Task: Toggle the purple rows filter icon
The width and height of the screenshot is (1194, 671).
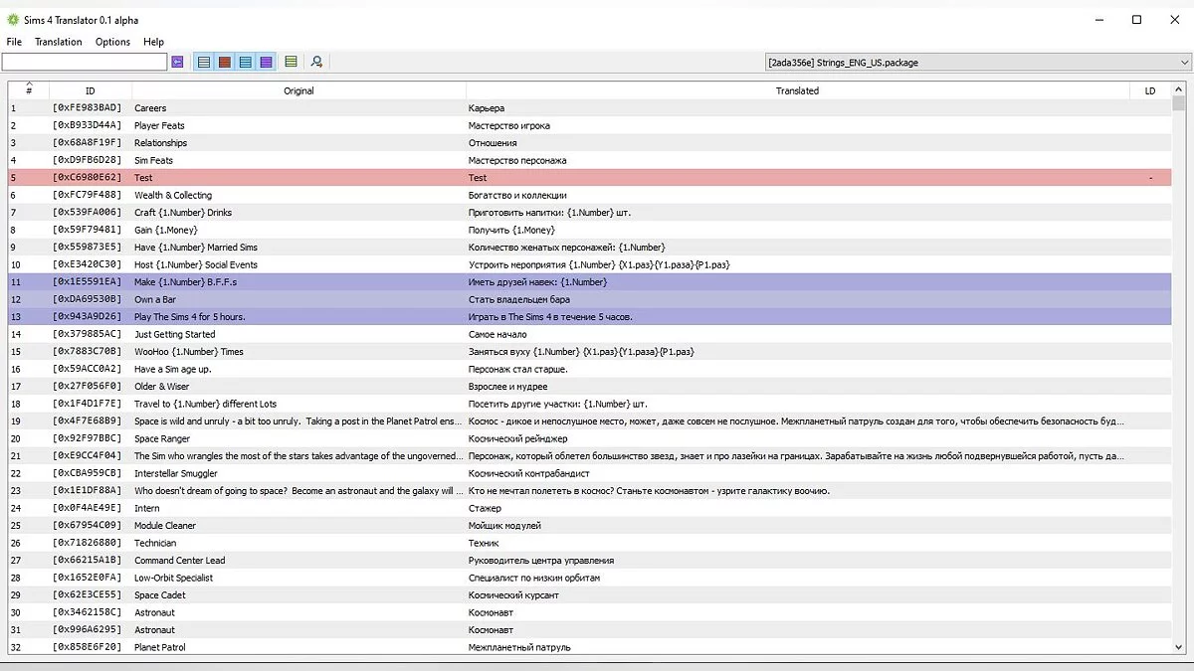Action: pyautogui.click(x=266, y=62)
